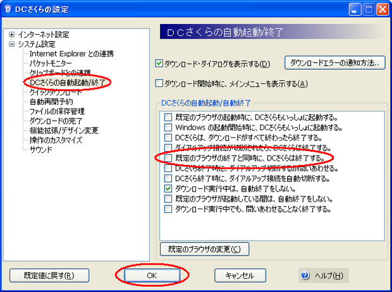Image resolution: width=392 pixels, height=292 pixels.
Task: Open ヘルプ(H) help button
Action: 324,276
